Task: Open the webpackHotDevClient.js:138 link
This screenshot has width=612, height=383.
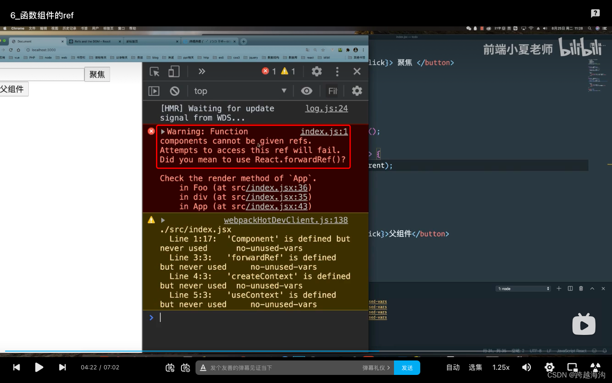Action: [286, 220]
